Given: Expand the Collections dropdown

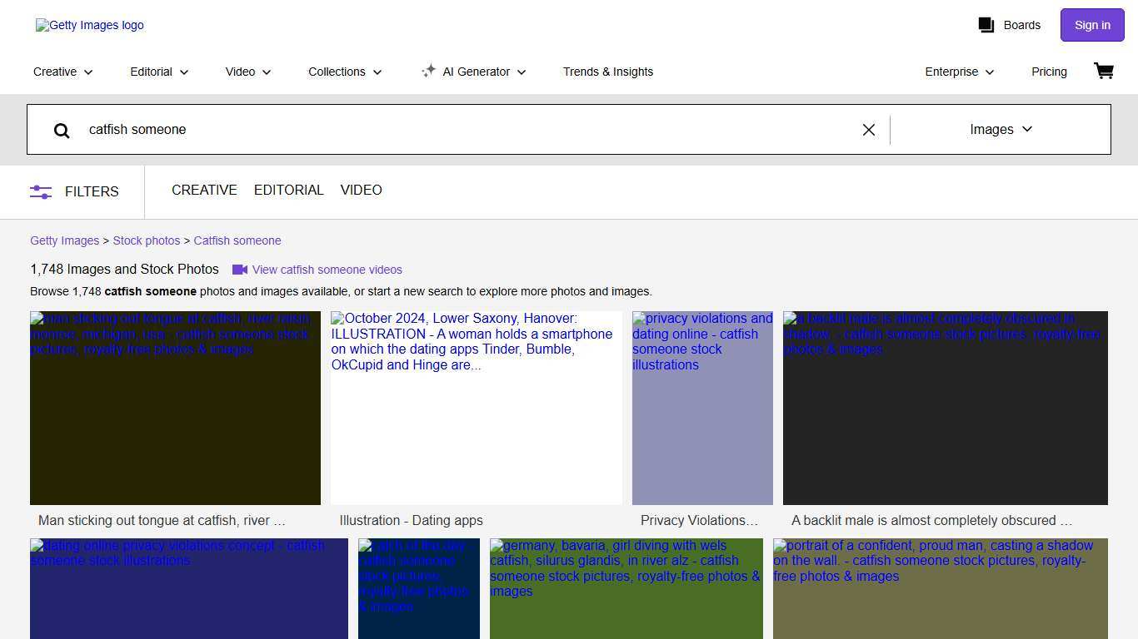Looking at the screenshot, I should (x=343, y=72).
